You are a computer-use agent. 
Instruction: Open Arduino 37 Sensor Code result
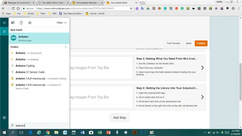39,72
